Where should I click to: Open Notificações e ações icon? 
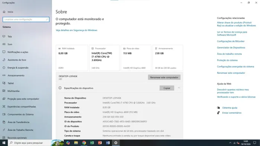tap(4, 52)
